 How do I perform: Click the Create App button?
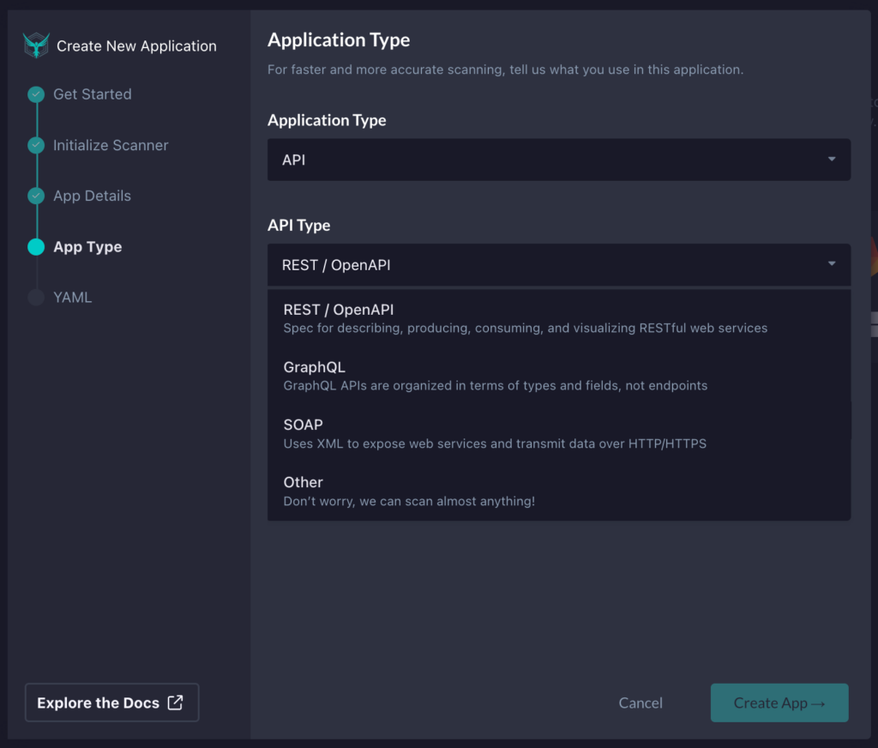[x=779, y=703]
